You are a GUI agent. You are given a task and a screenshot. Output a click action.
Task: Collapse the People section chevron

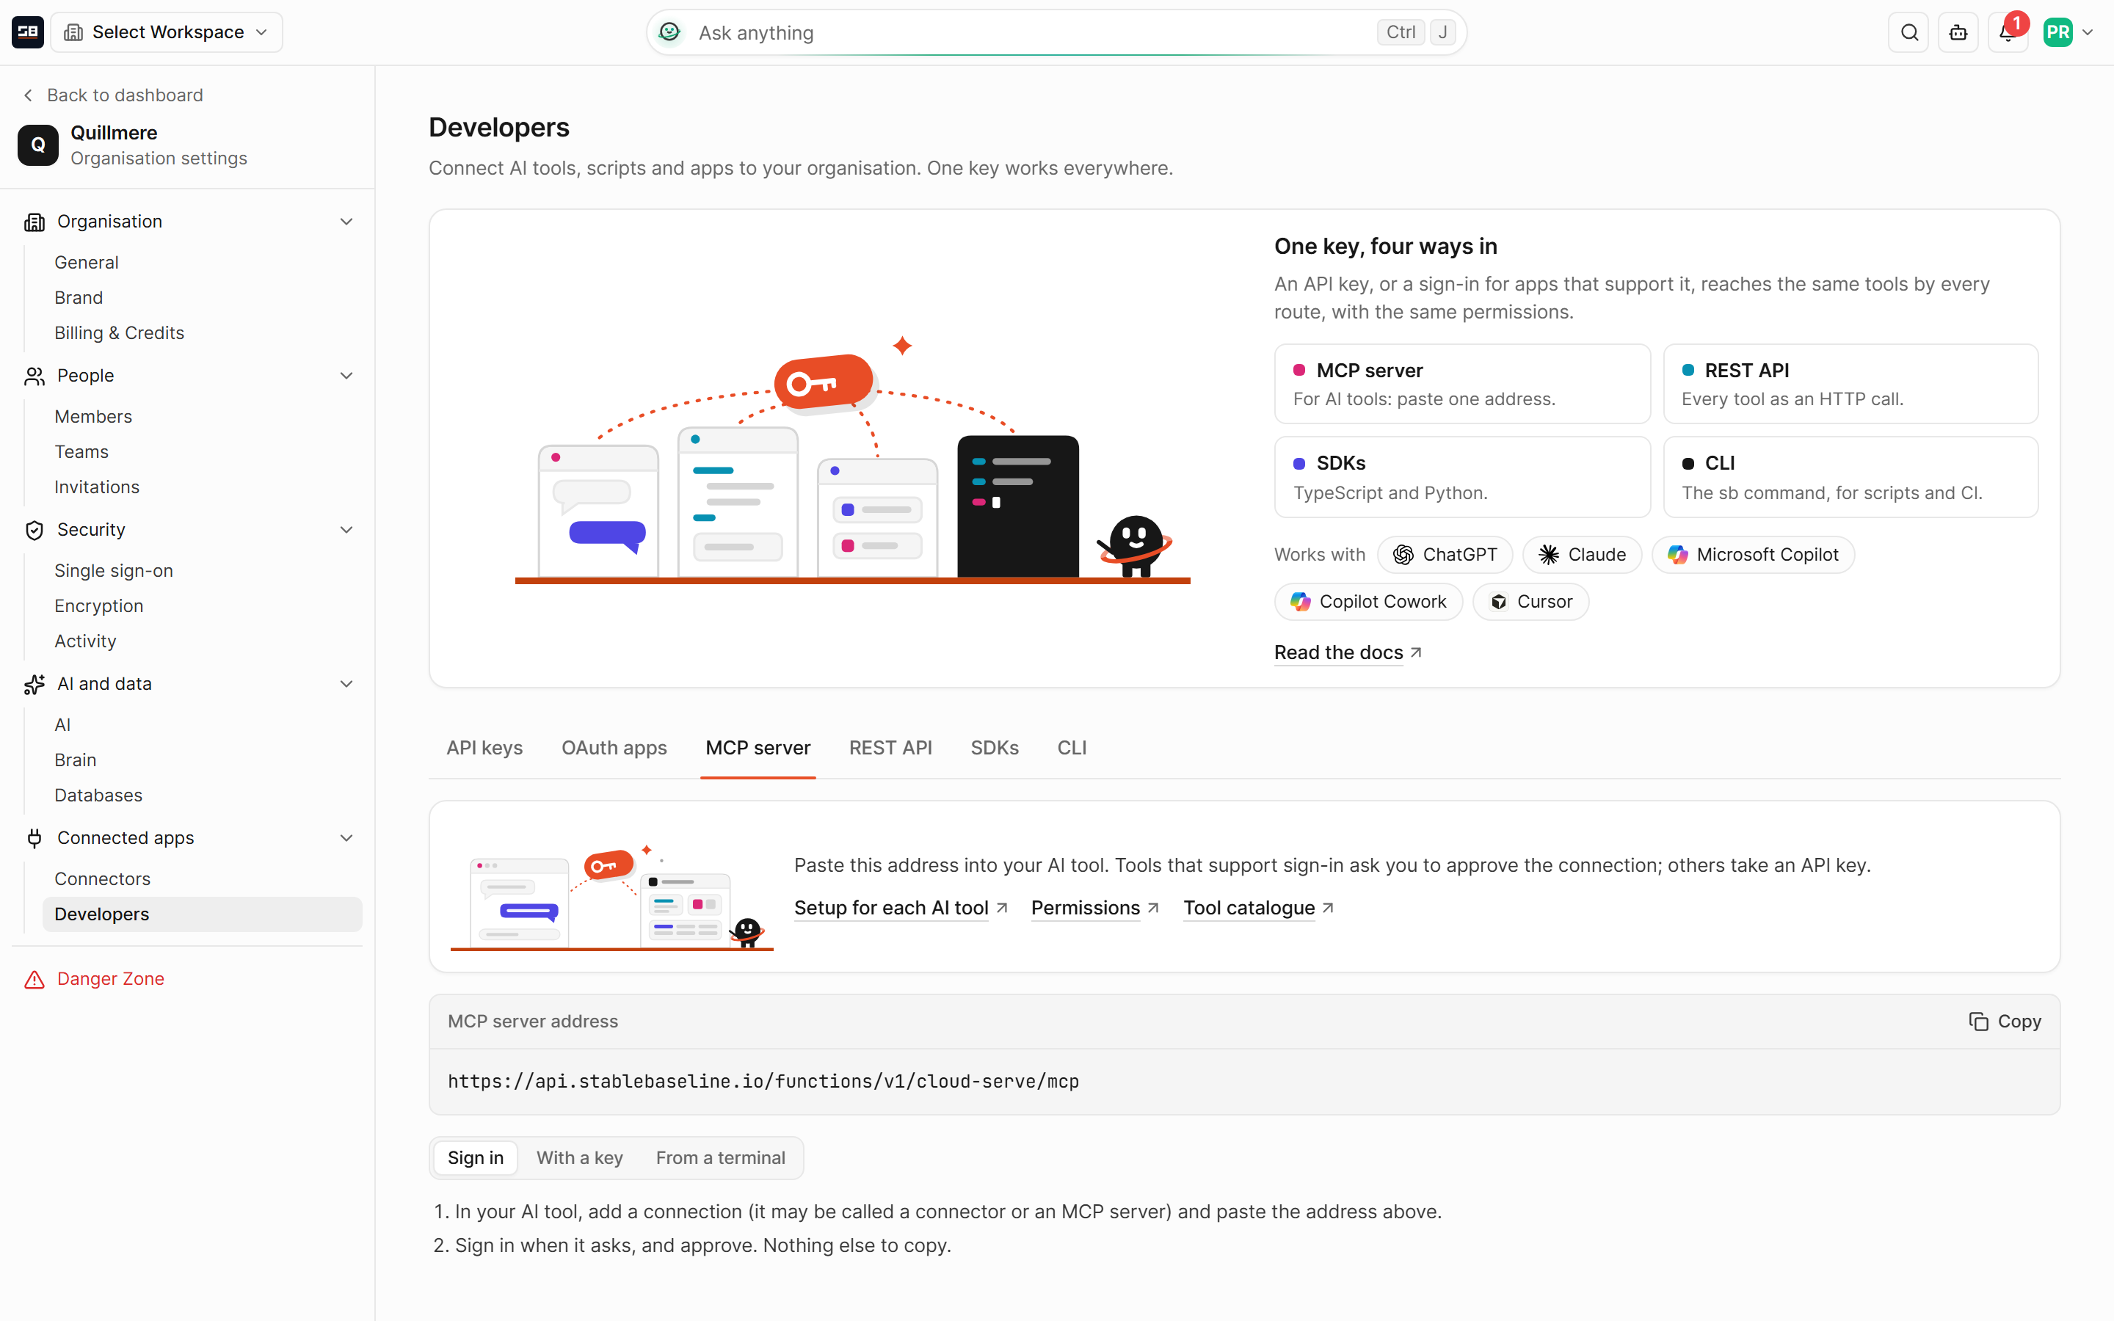(x=346, y=376)
